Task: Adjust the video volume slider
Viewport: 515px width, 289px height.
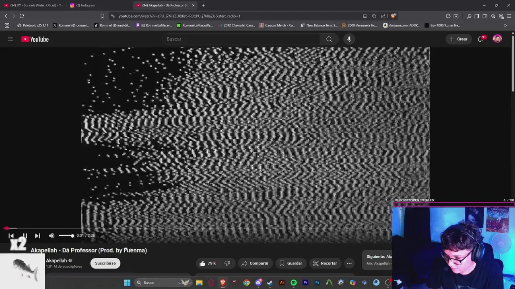Action: click(66, 236)
